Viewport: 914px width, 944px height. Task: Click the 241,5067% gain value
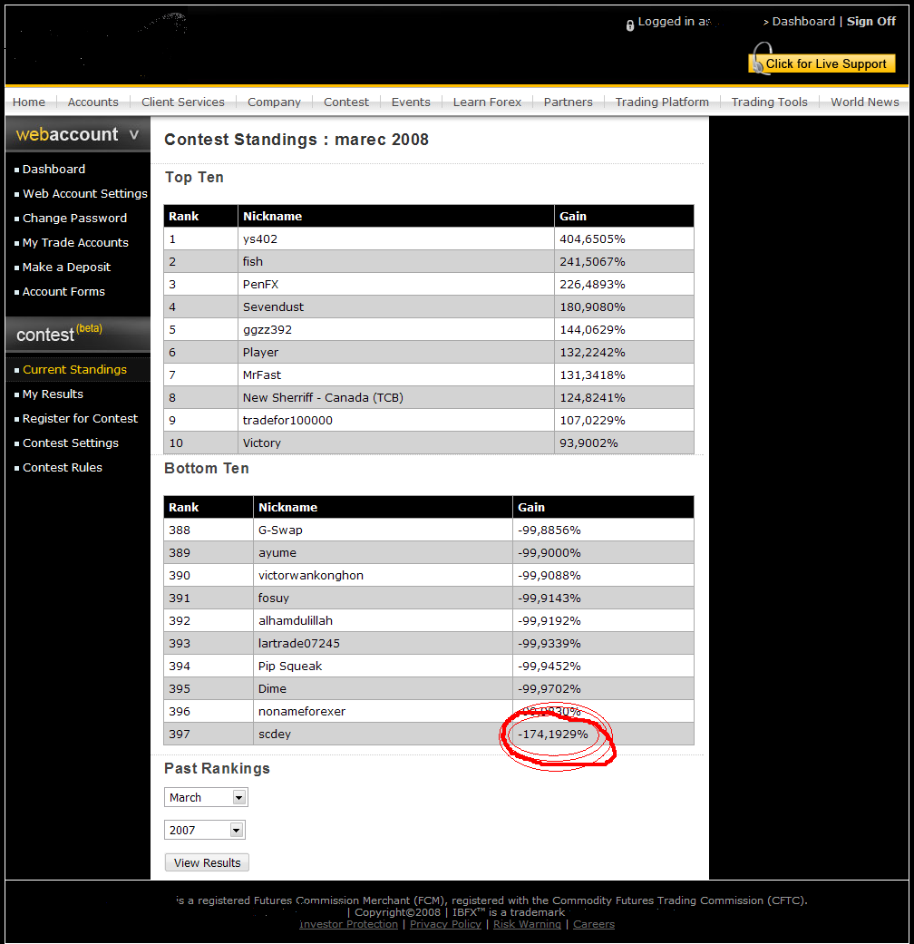click(x=592, y=262)
